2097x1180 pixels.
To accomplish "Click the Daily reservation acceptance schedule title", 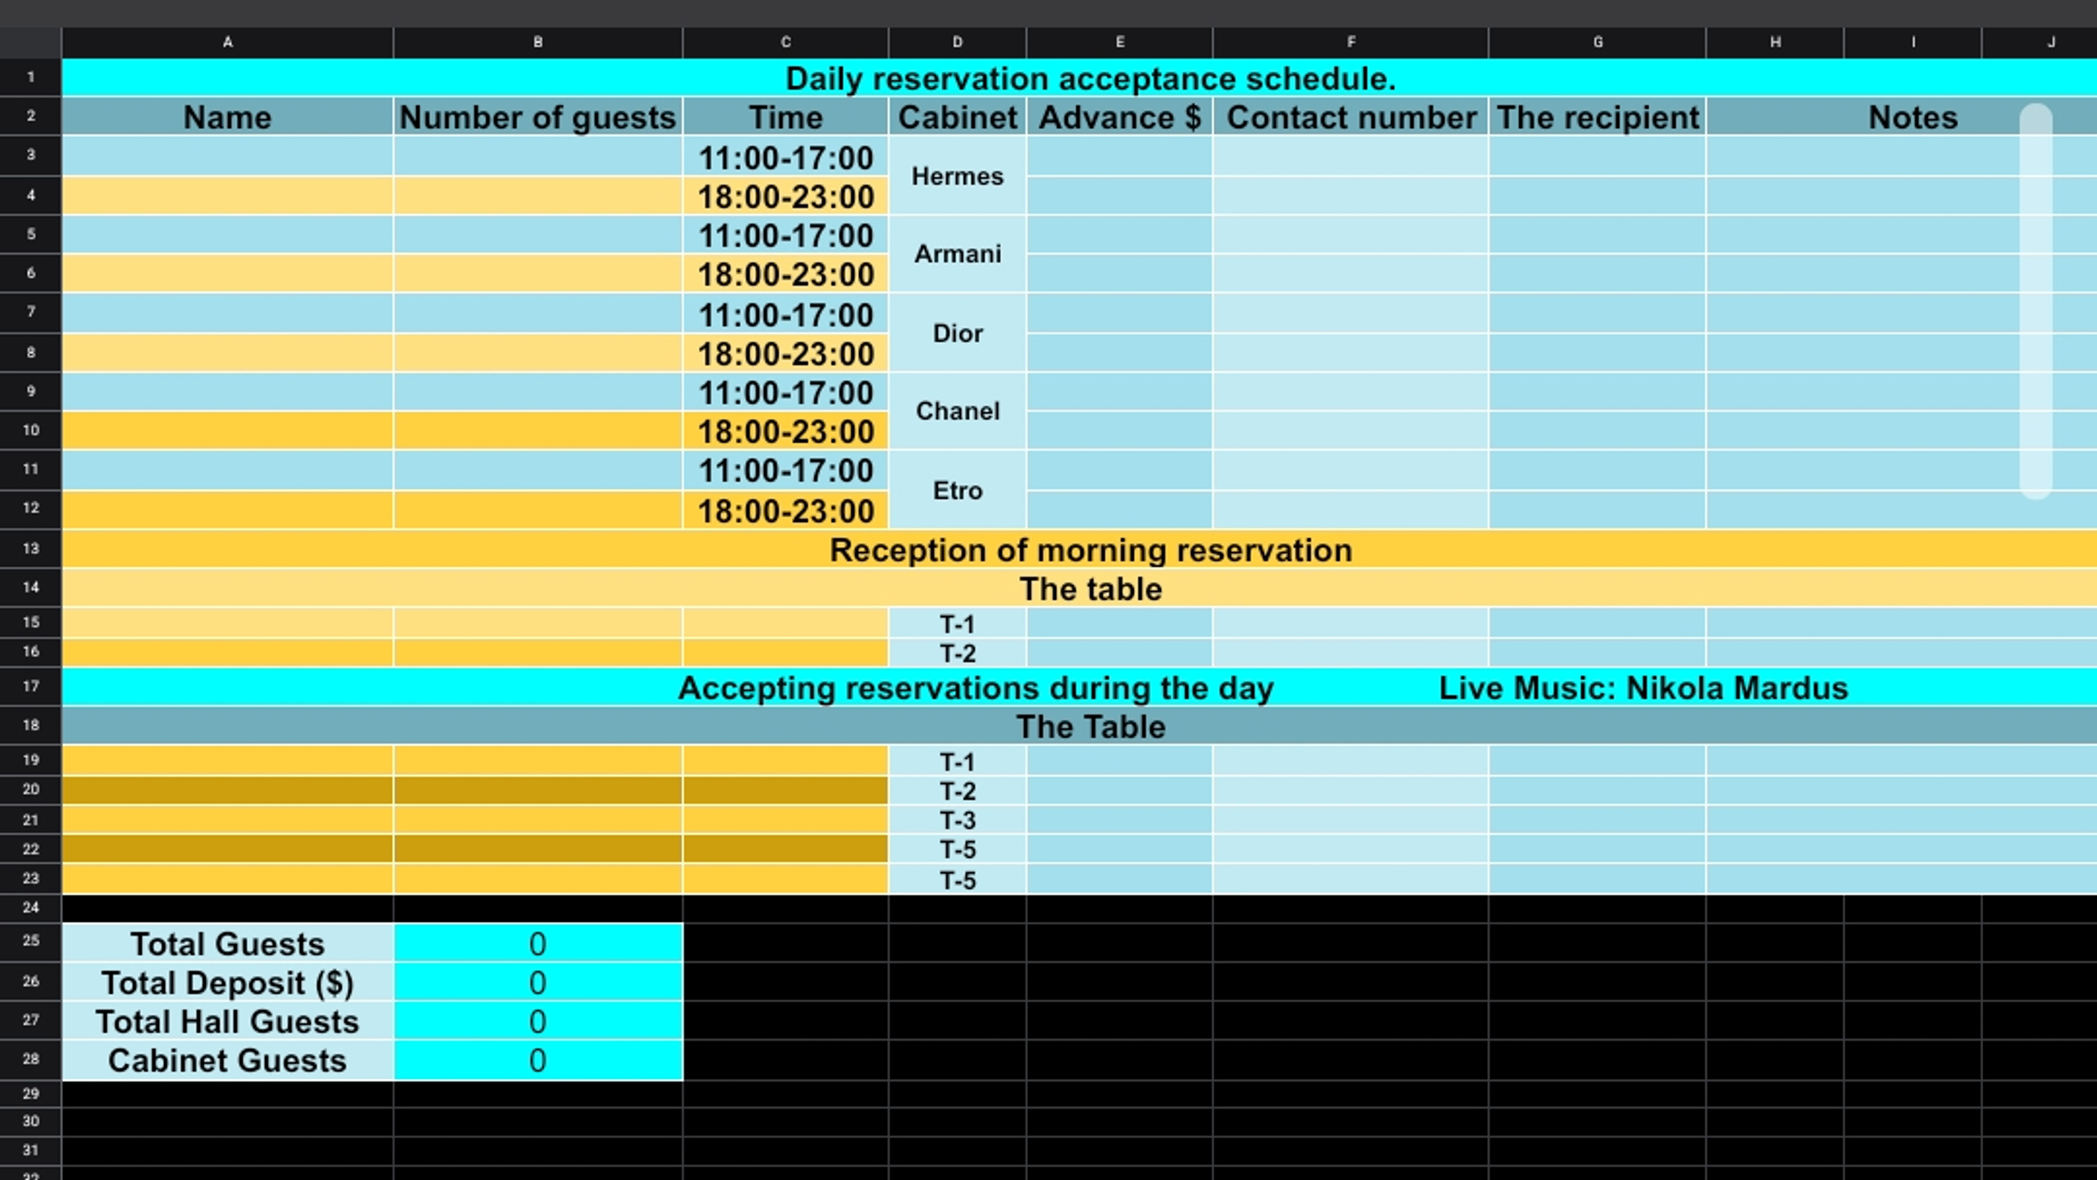I will [1090, 79].
